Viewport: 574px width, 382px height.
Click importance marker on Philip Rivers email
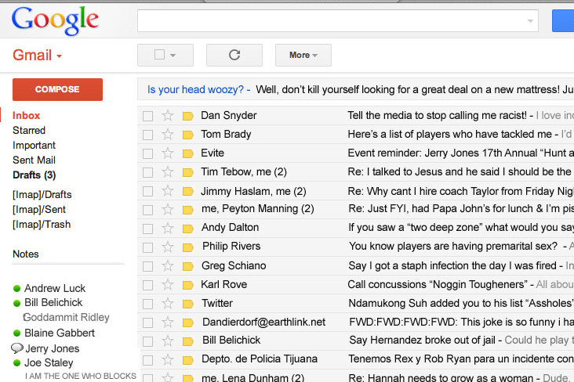pos(187,247)
